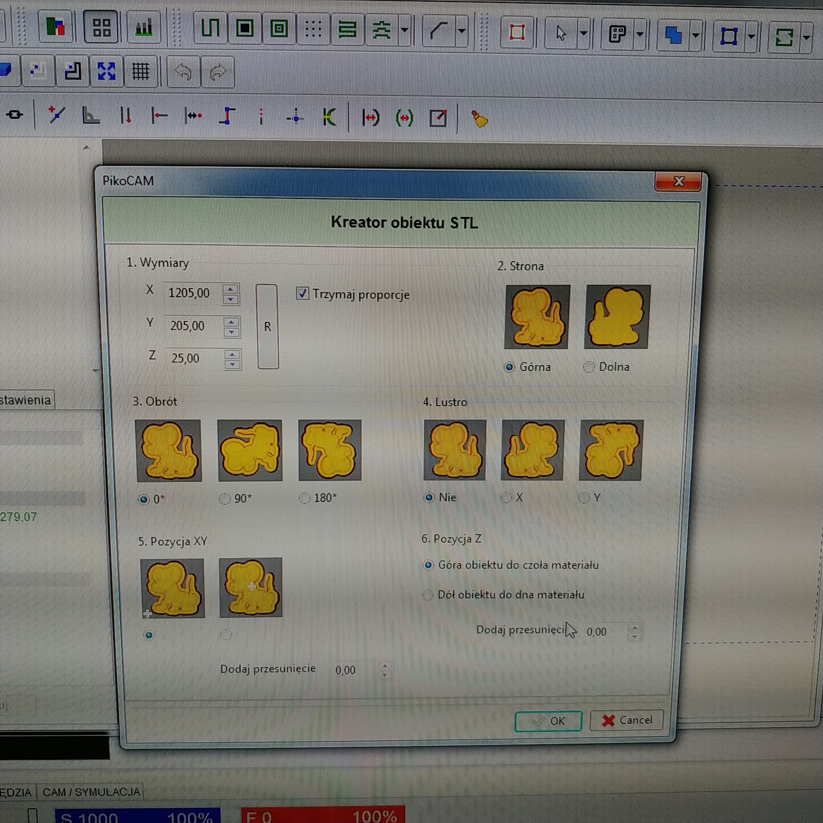Open the bar chart statistics icon
The image size is (823, 823).
click(x=144, y=27)
